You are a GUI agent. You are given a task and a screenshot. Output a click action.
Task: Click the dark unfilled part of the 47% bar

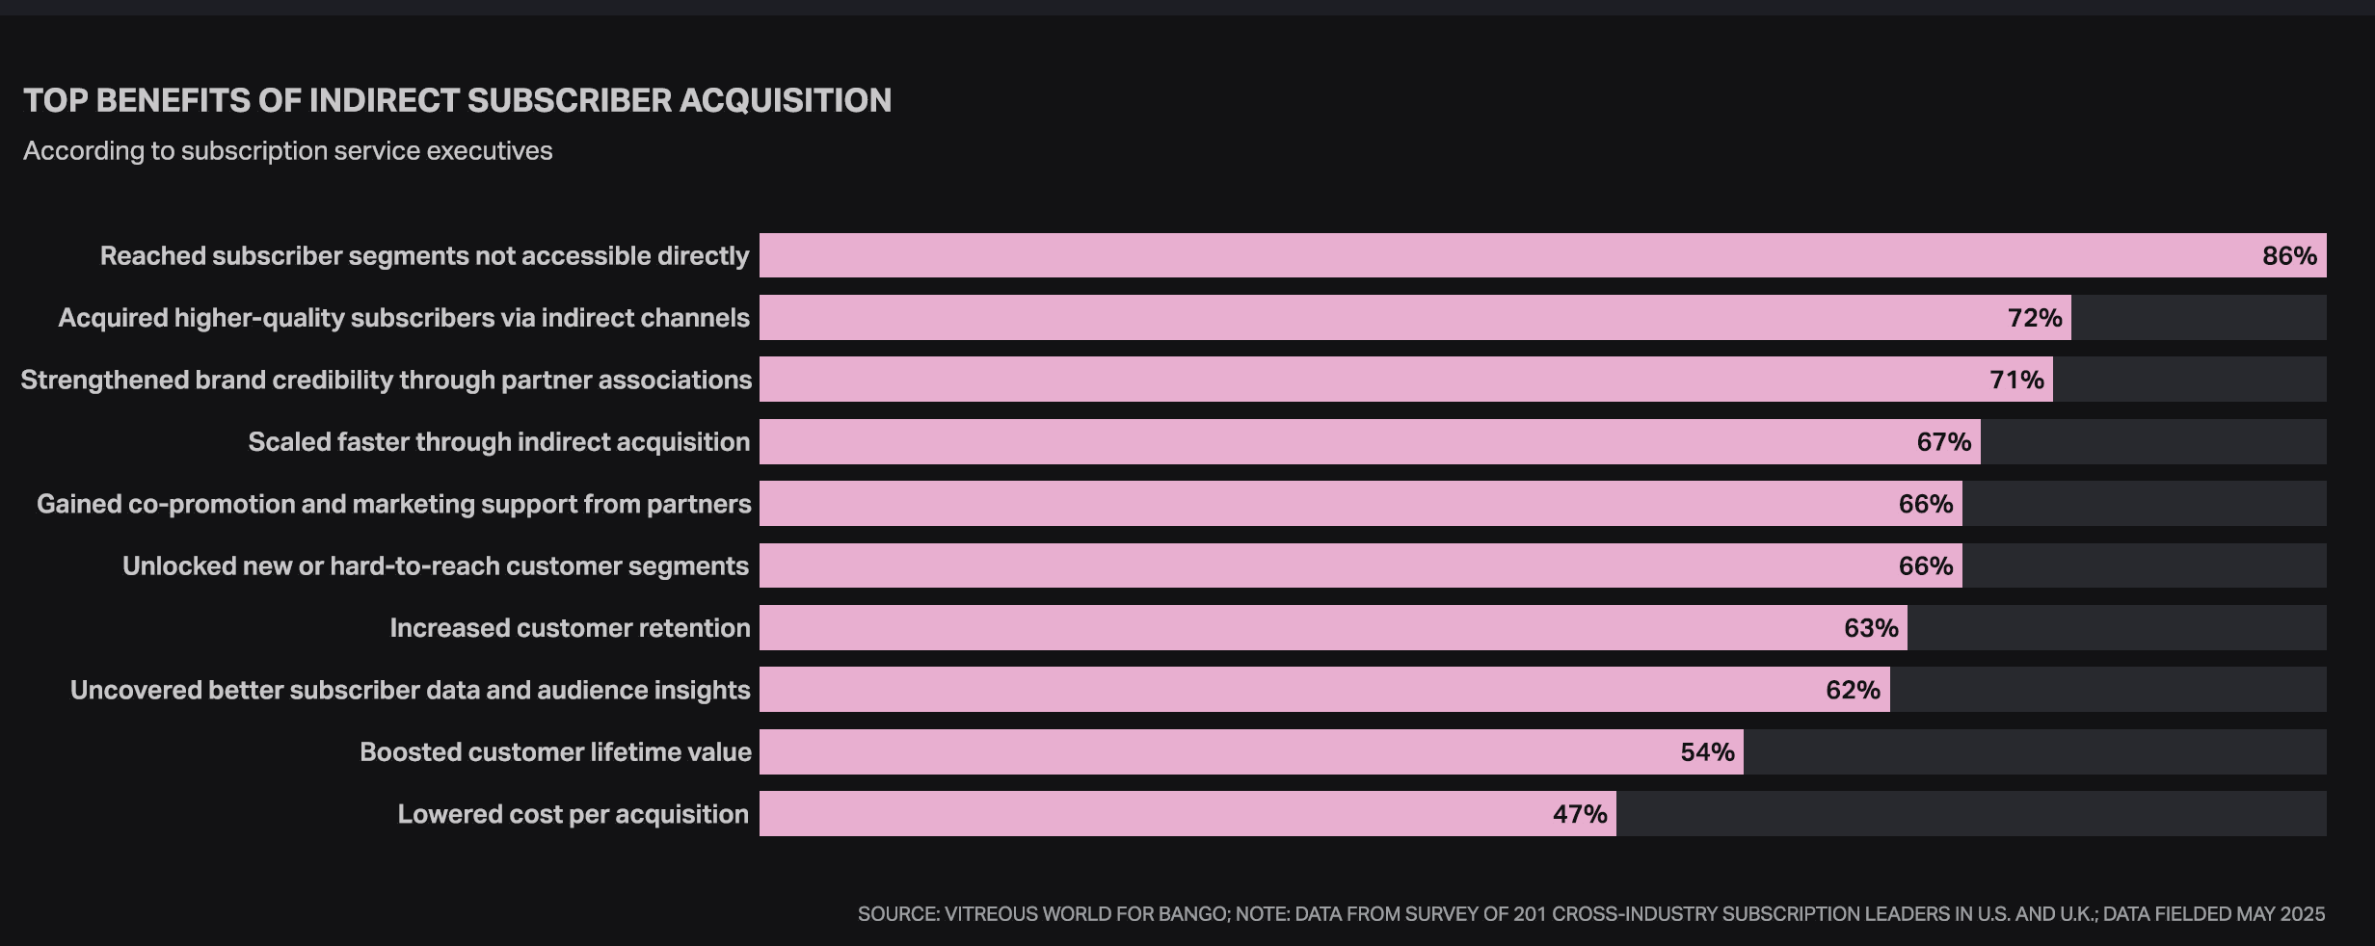click(1971, 814)
